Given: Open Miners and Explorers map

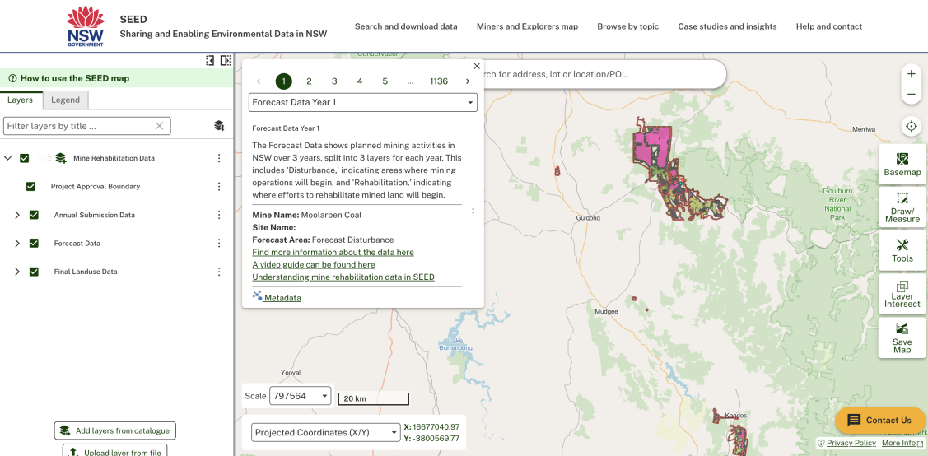Looking at the screenshot, I should click(527, 26).
